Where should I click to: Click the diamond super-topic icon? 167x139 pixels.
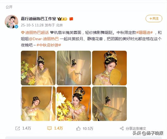[x=23, y=33]
